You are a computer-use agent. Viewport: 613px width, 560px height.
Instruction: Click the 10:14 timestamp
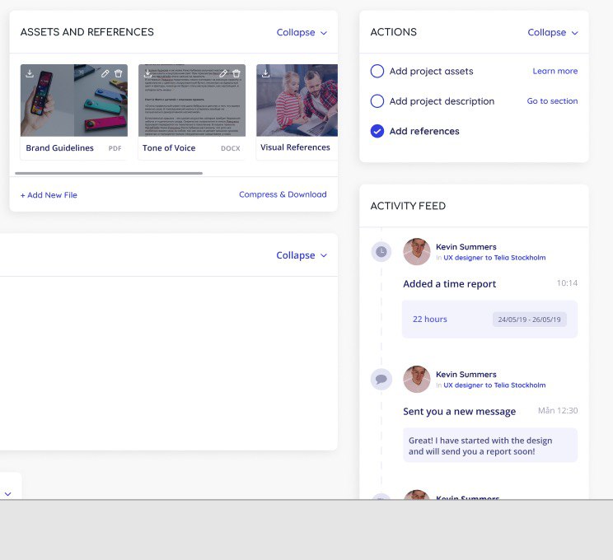567,283
